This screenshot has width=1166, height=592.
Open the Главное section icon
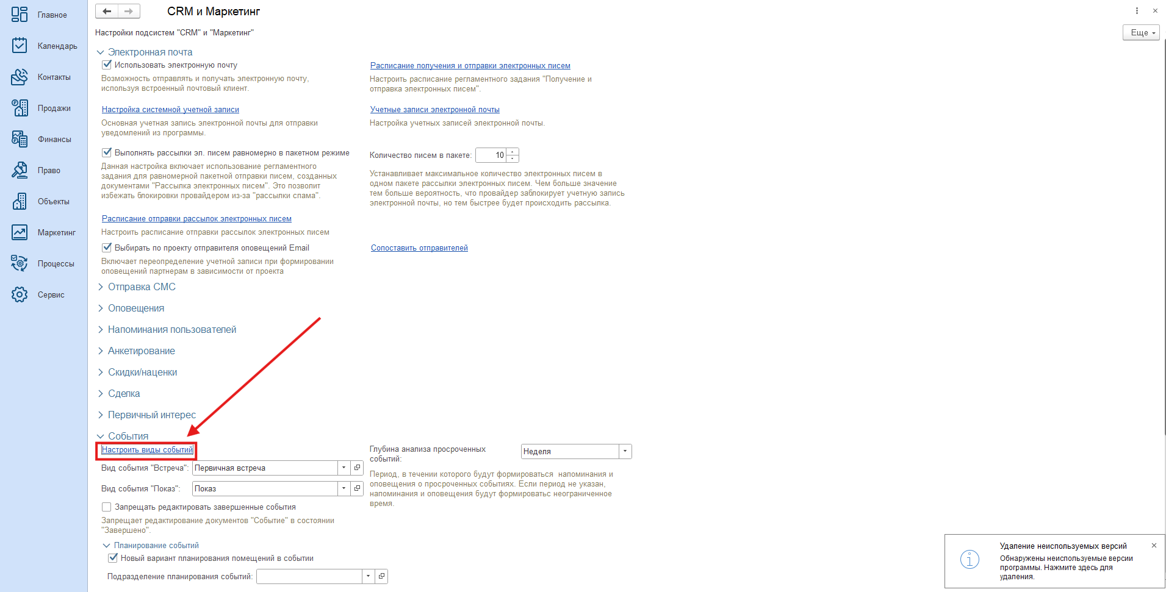20,15
